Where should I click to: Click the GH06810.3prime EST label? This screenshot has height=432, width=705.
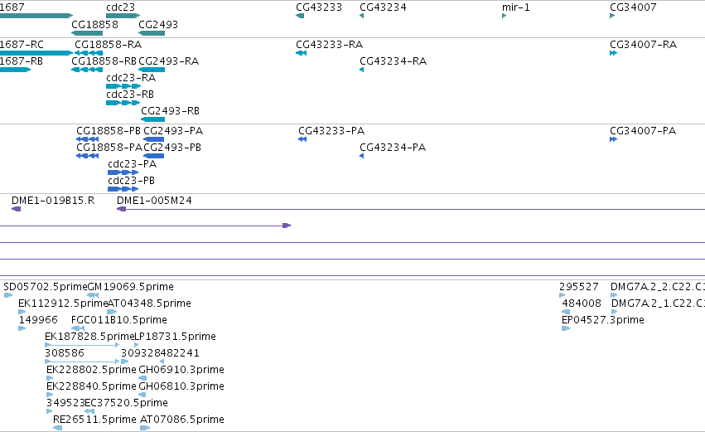coord(181,387)
